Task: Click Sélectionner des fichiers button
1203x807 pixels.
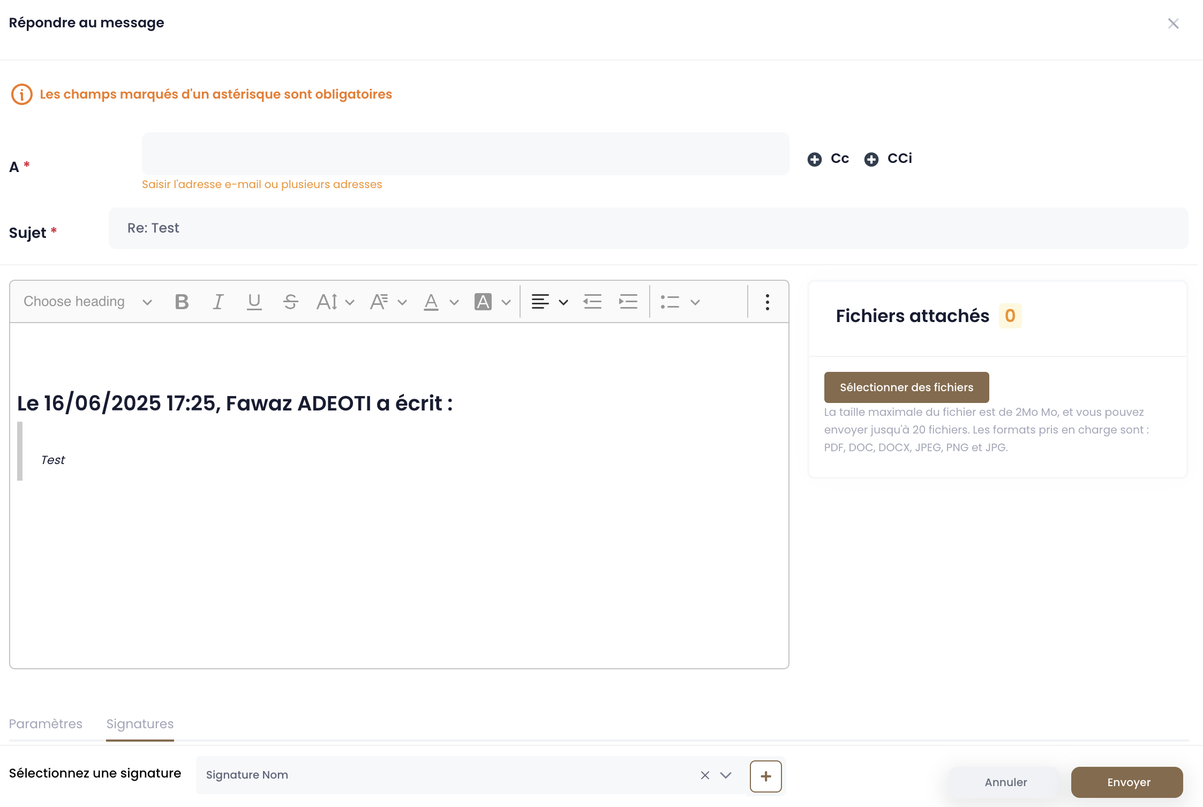Action: tap(906, 387)
